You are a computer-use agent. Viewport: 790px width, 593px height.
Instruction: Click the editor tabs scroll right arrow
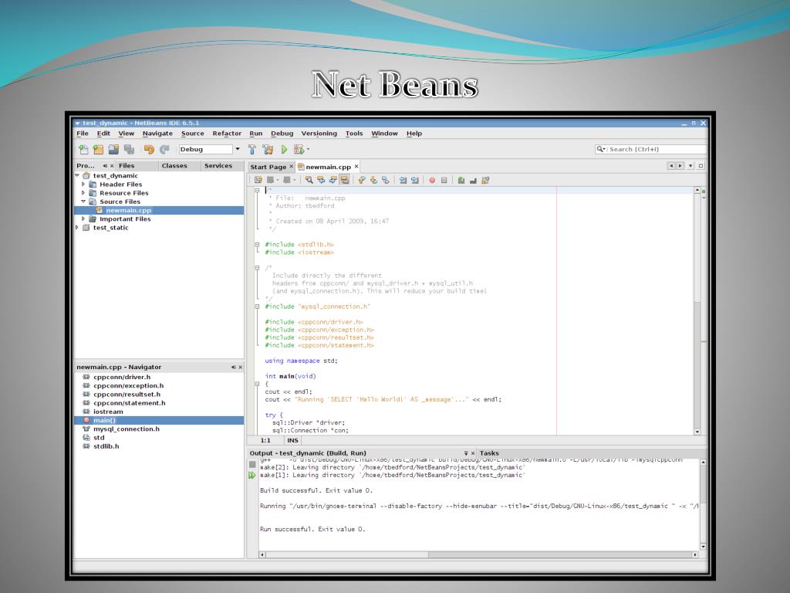tap(680, 166)
